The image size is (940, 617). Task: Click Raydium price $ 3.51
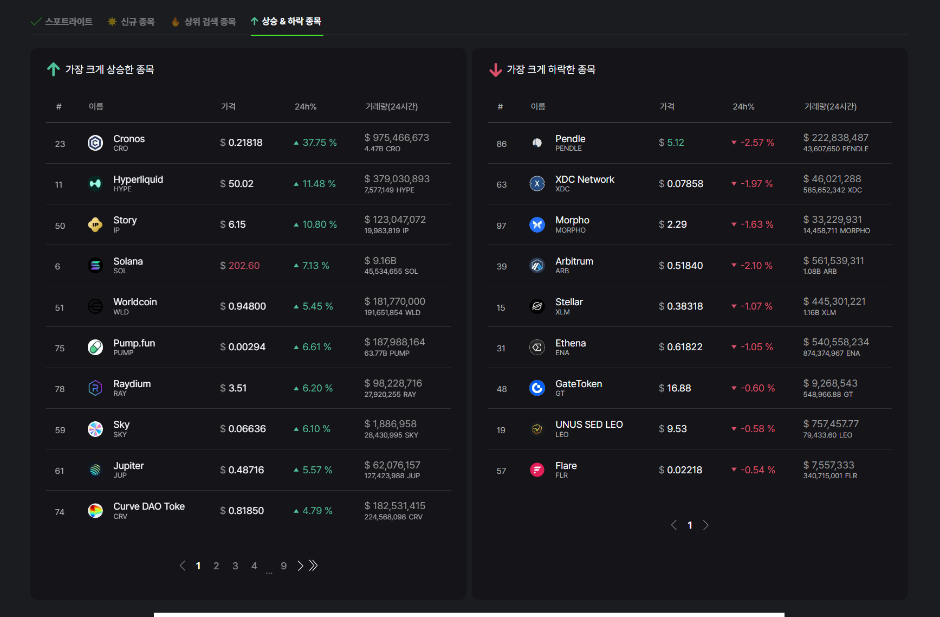(x=233, y=388)
